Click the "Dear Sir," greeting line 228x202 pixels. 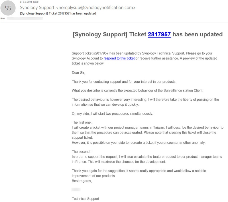(x=78, y=73)
